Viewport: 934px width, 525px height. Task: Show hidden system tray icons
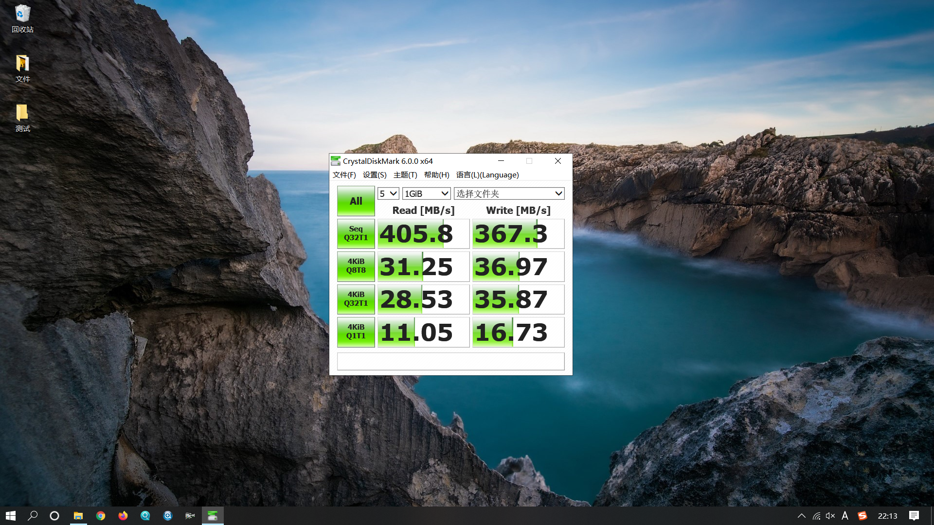click(x=802, y=516)
